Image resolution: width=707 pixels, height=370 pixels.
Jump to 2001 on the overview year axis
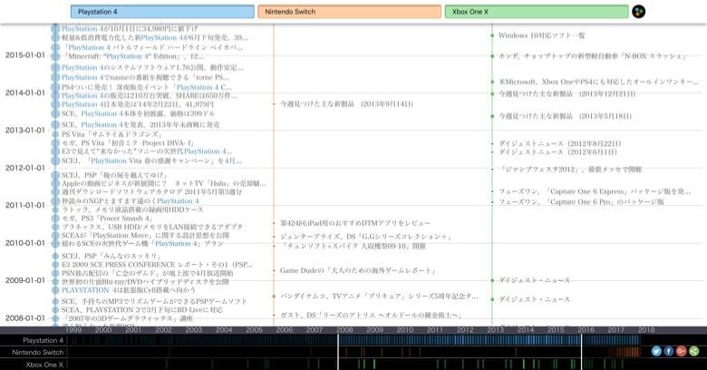133,330
